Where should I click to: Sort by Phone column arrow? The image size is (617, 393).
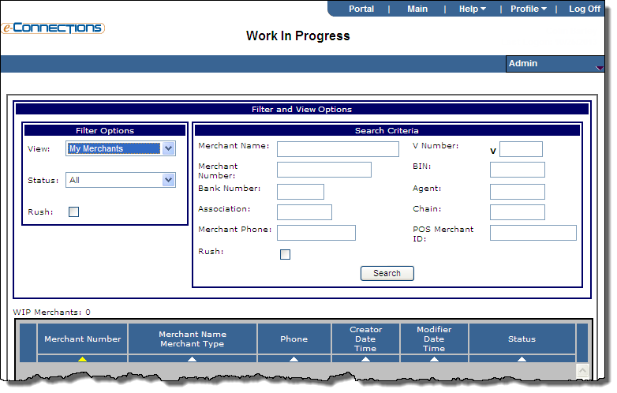(294, 359)
